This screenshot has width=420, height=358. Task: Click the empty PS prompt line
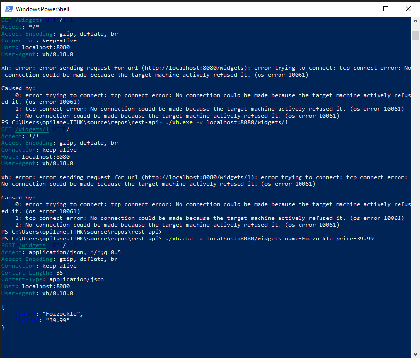(x=81, y=232)
